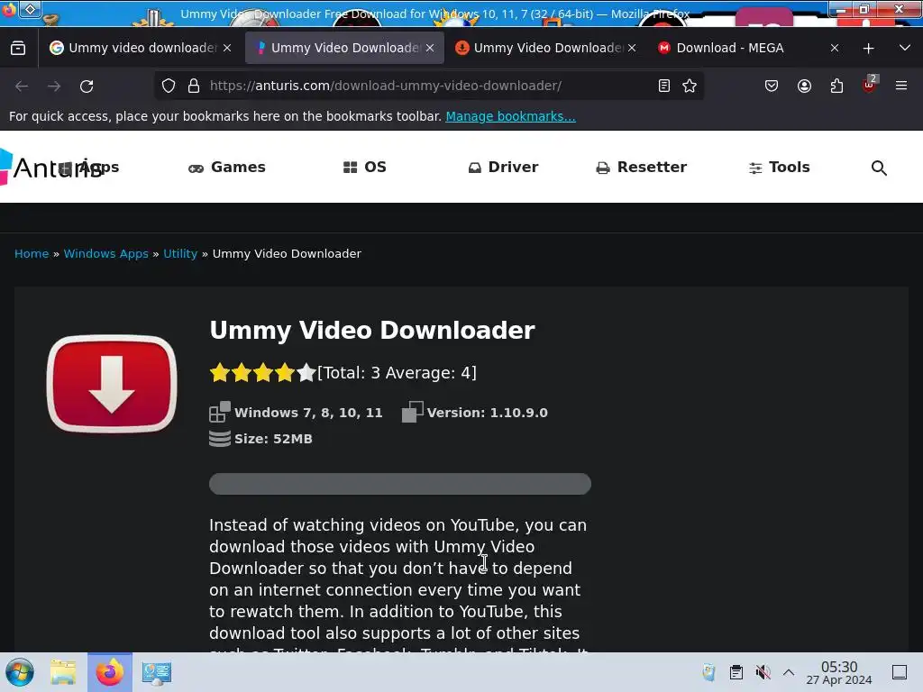Select the Windows 7, 8, 10, 11 text

click(x=308, y=413)
